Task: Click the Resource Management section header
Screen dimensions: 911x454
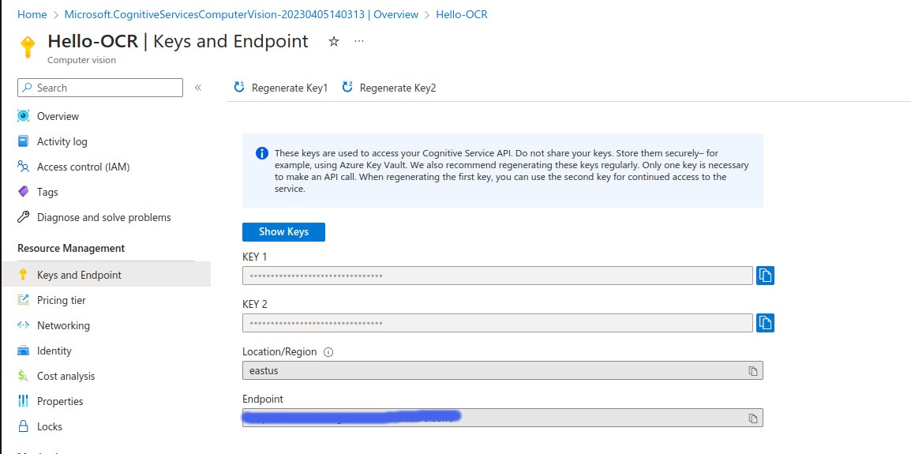Action: [71, 248]
